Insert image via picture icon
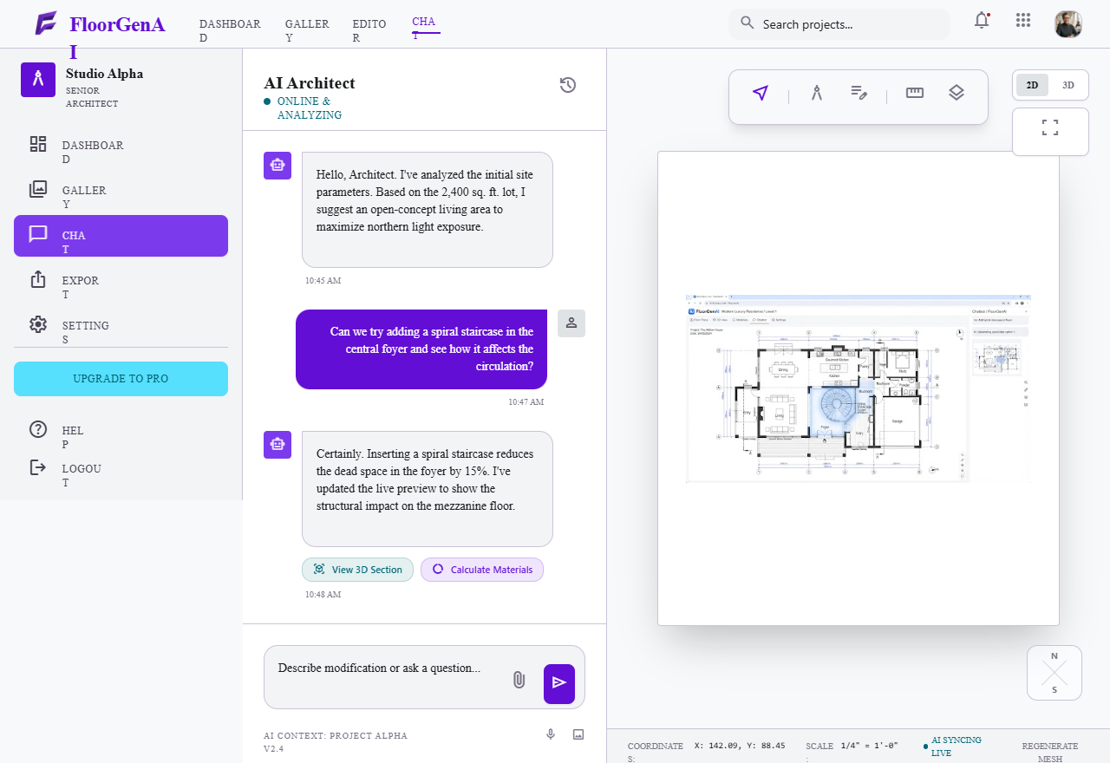The image size is (1110, 763). tap(578, 734)
